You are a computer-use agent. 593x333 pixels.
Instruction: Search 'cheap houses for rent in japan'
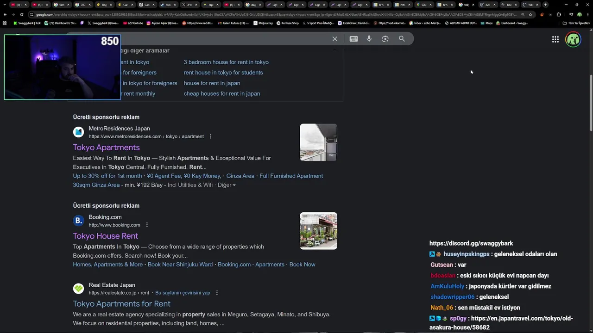(x=222, y=93)
